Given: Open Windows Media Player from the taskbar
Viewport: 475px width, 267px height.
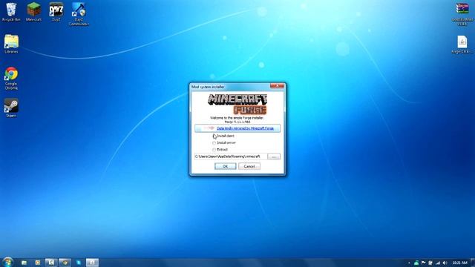Looking at the screenshot, I should coord(38,263).
